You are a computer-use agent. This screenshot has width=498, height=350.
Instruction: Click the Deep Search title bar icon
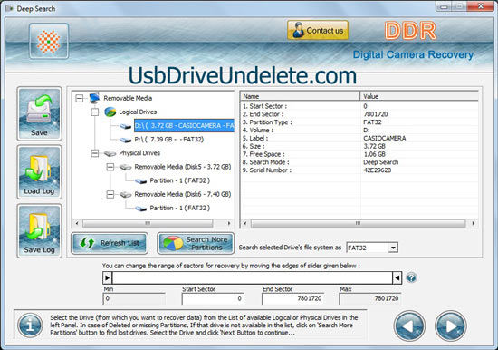tap(10, 8)
